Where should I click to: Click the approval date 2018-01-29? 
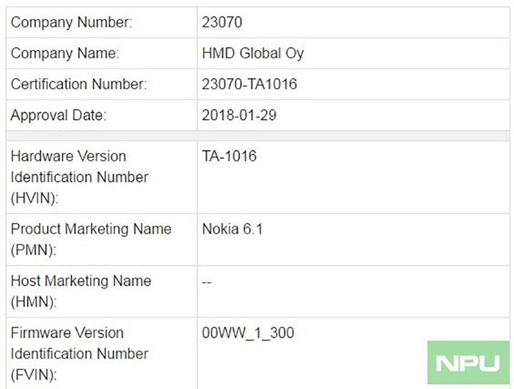tap(239, 116)
